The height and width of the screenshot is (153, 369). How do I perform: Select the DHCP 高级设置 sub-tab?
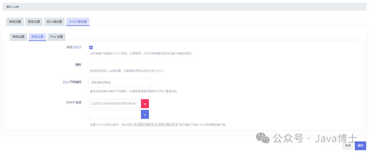click(37, 37)
